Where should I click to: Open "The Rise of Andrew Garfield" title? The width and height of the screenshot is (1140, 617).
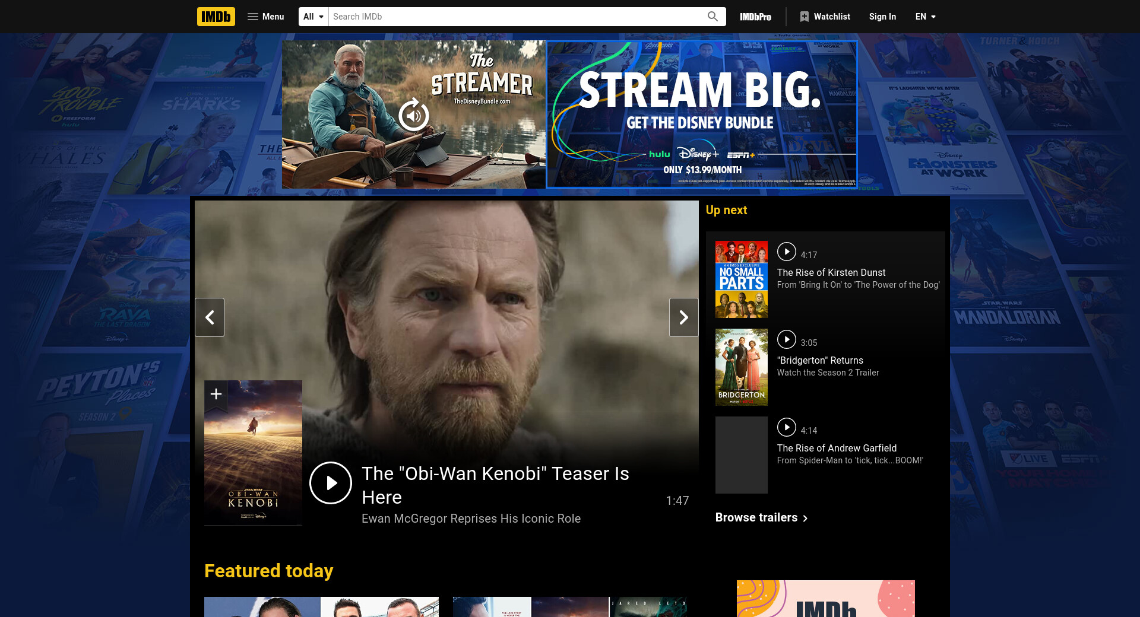tap(837, 448)
